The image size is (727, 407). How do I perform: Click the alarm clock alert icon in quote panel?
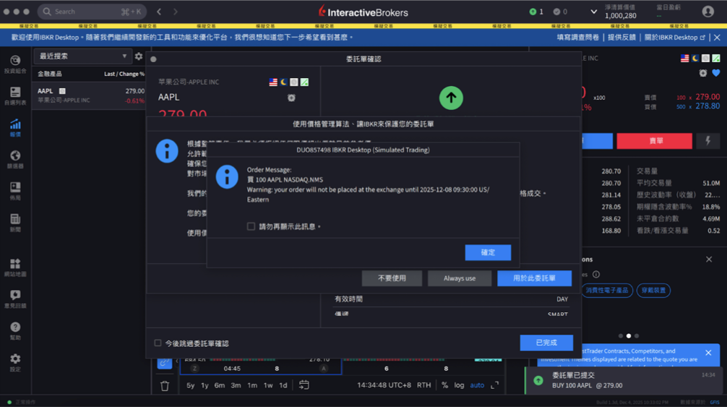(x=703, y=73)
